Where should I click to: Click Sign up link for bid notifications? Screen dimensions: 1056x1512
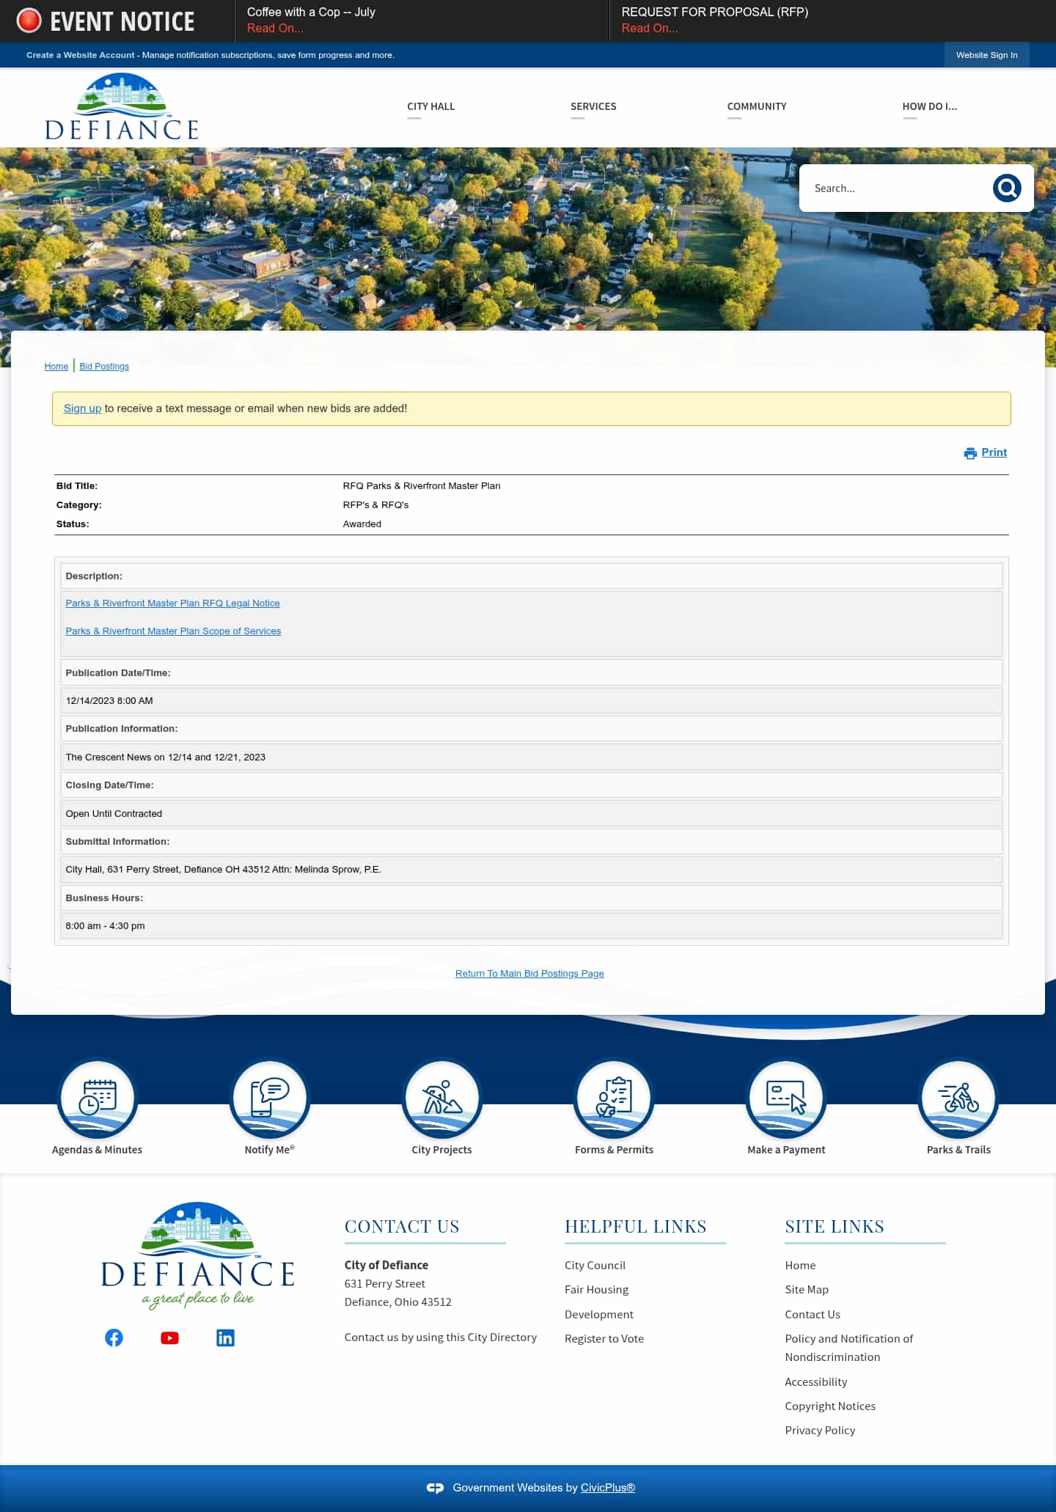coord(82,408)
